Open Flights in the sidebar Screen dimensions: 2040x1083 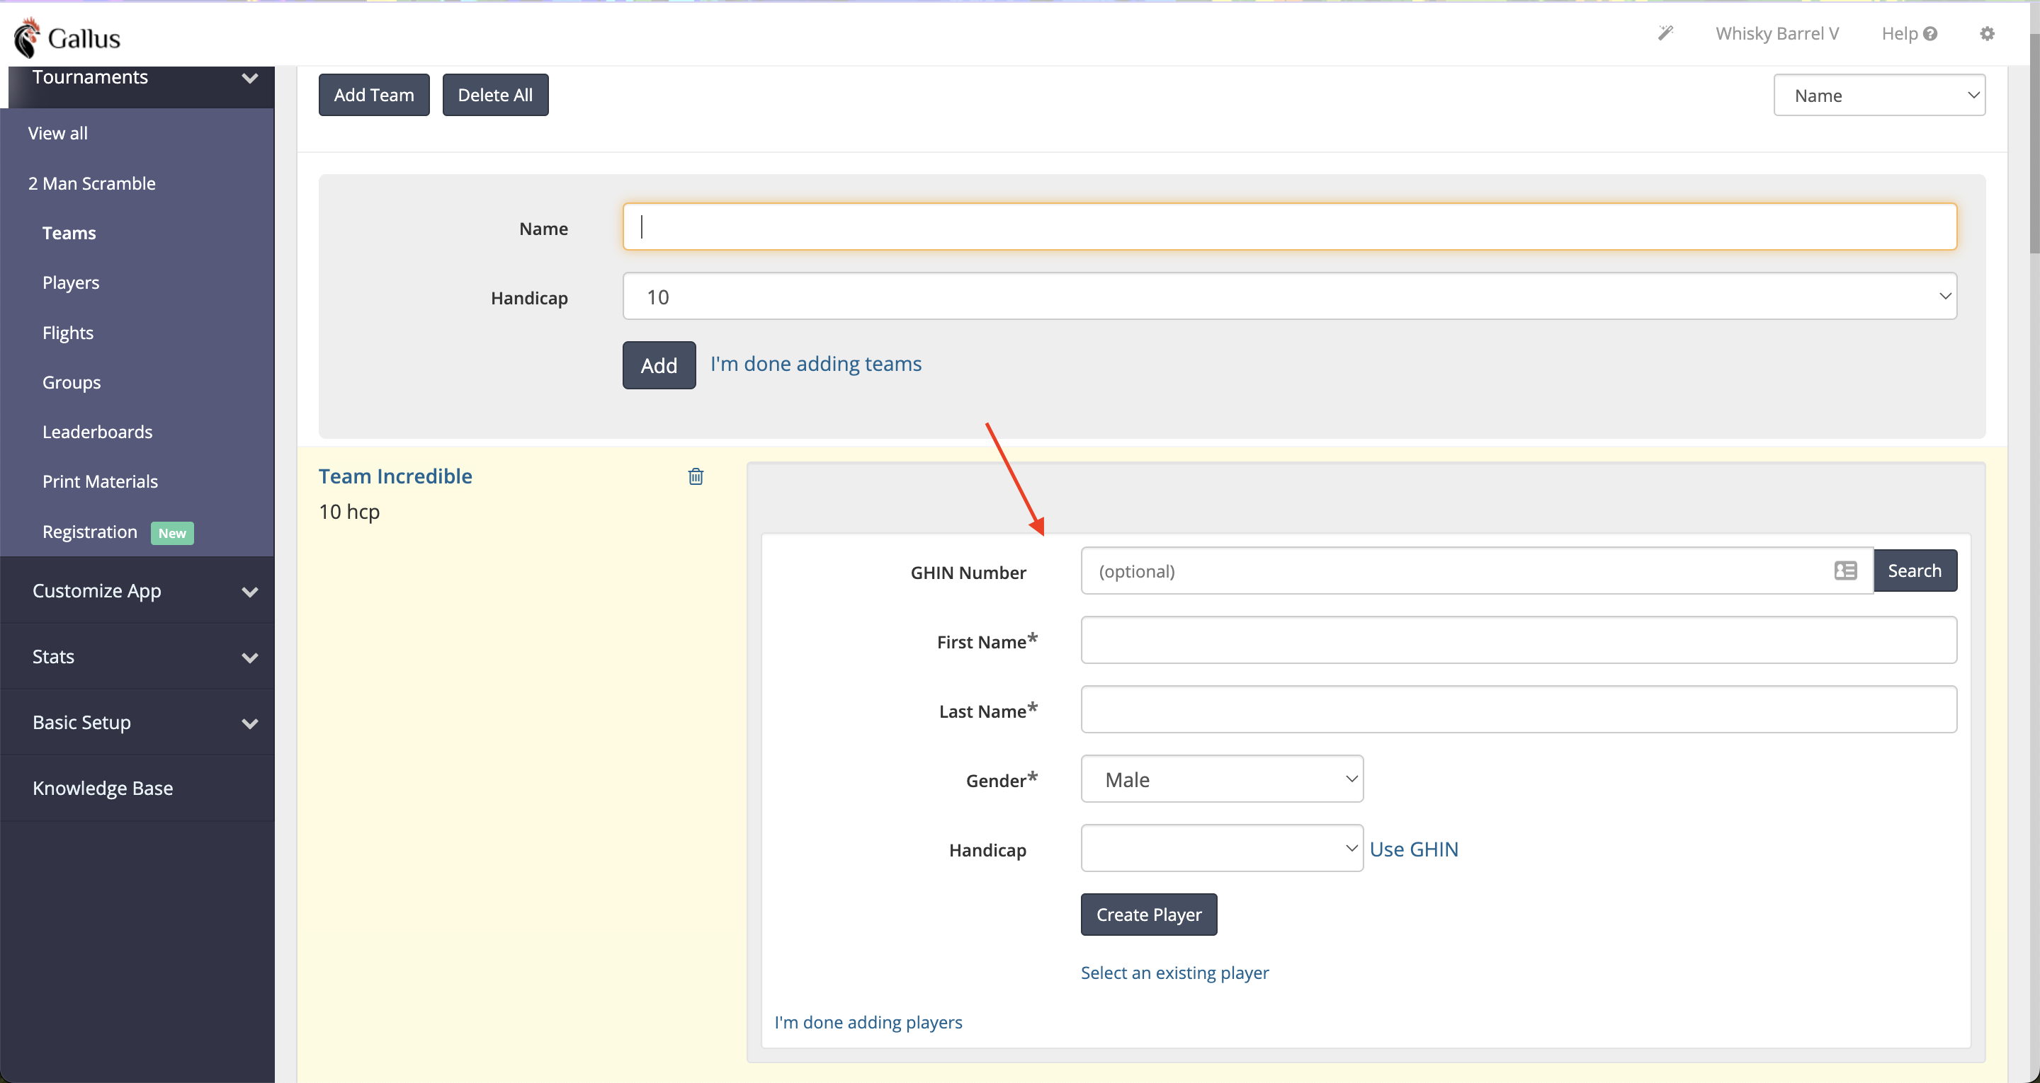(x=67, y=333)
